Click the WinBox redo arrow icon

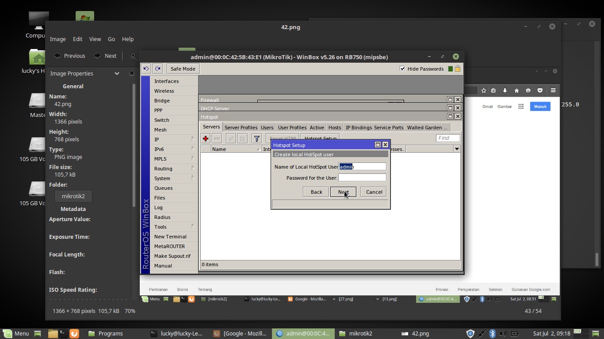pos(158,69)
